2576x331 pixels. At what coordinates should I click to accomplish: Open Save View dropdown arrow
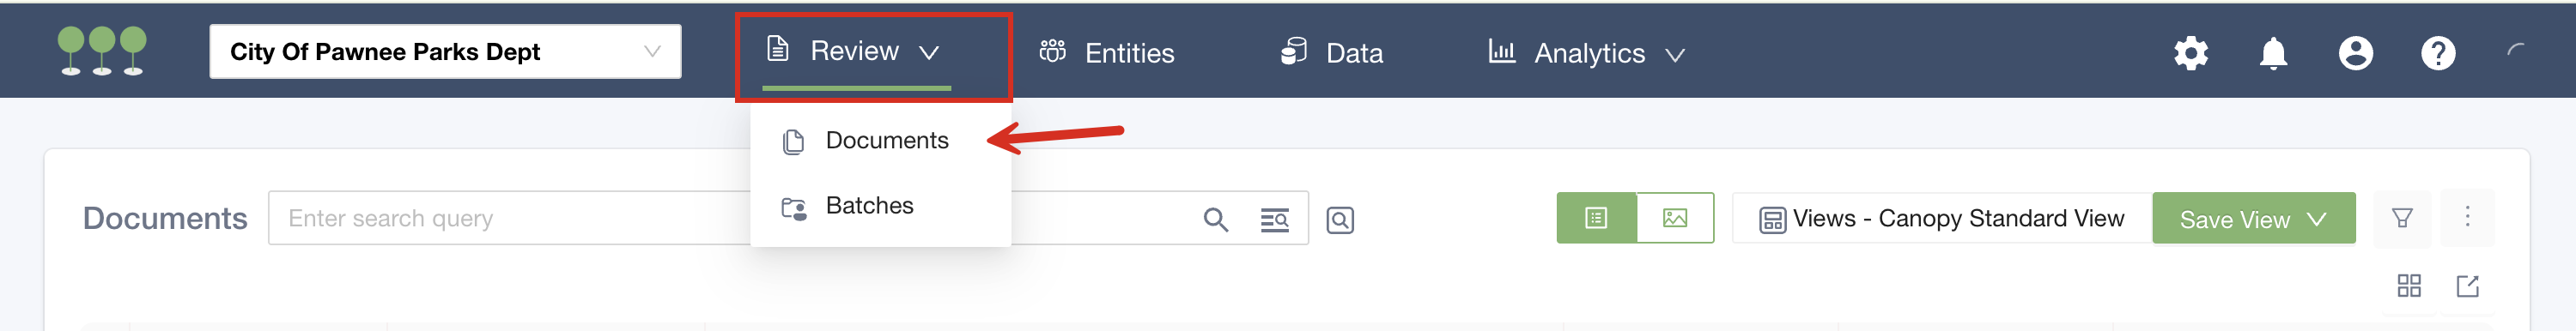(x=2316, y=219)
